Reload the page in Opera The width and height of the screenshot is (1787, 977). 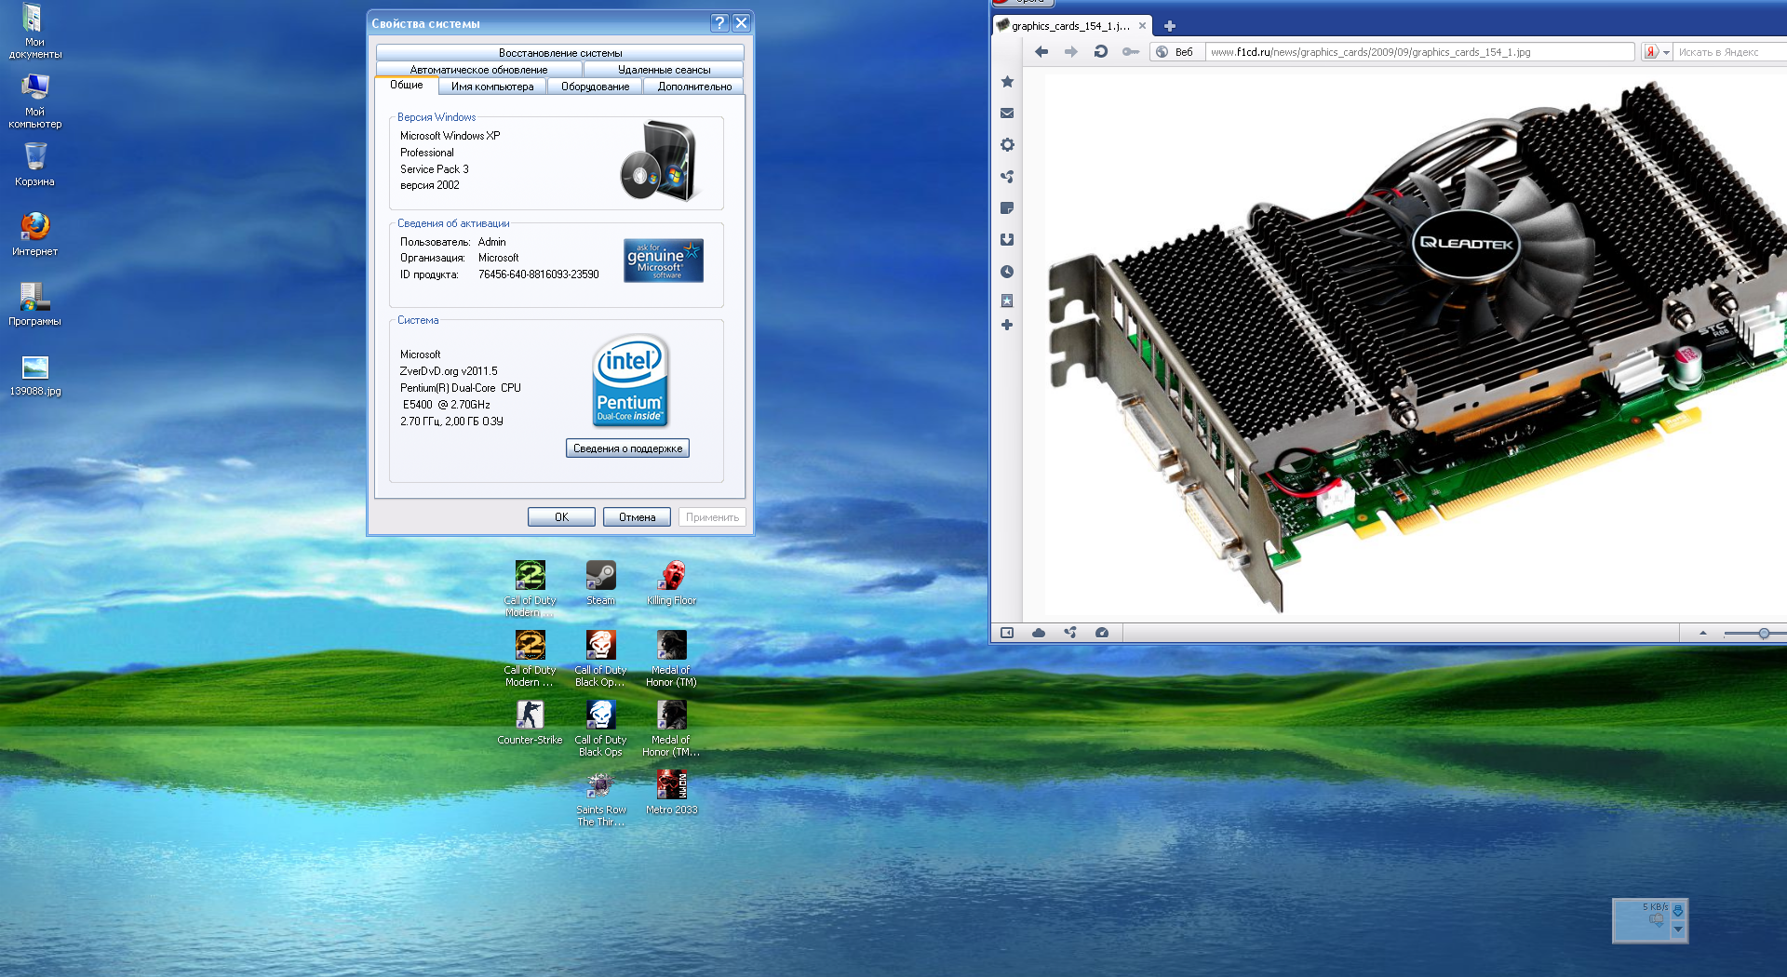1101,52
